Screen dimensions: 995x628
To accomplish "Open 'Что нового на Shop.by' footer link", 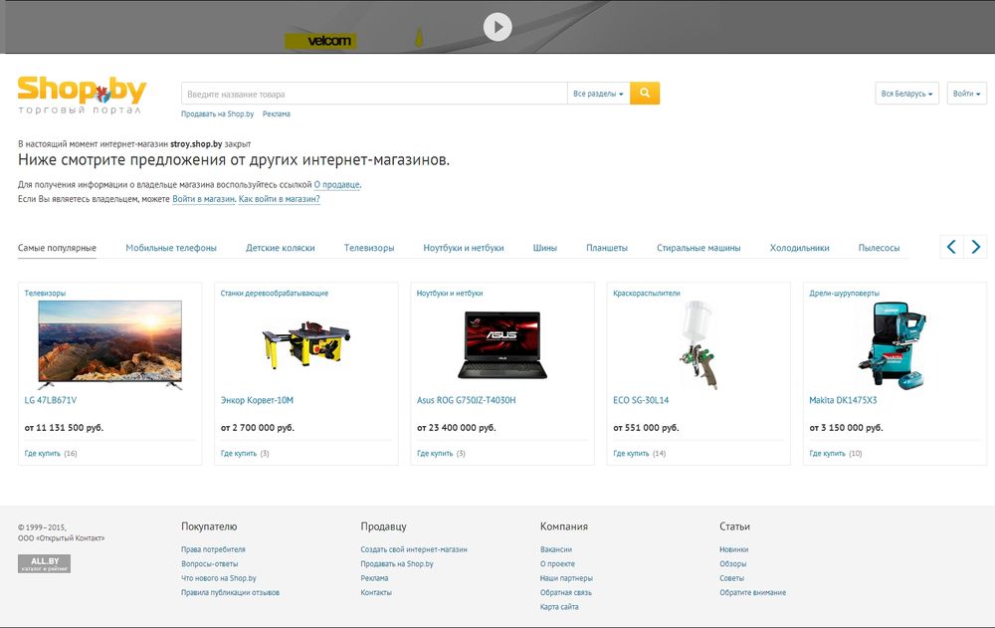I will [219, 578].
